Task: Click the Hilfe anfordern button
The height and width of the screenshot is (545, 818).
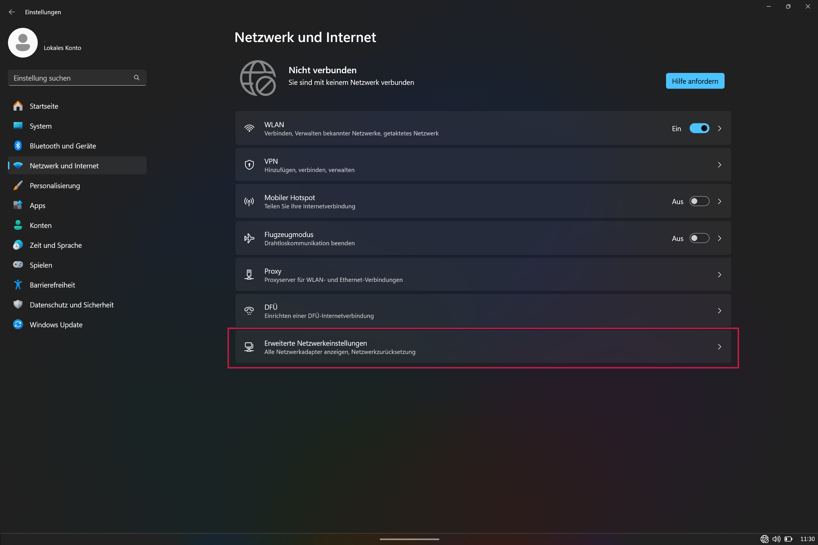Action: 695,81
